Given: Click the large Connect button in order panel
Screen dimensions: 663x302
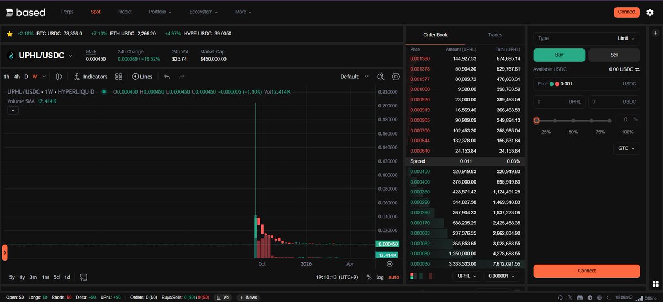Looking at the screenshot, I should [x=587, y=271].
